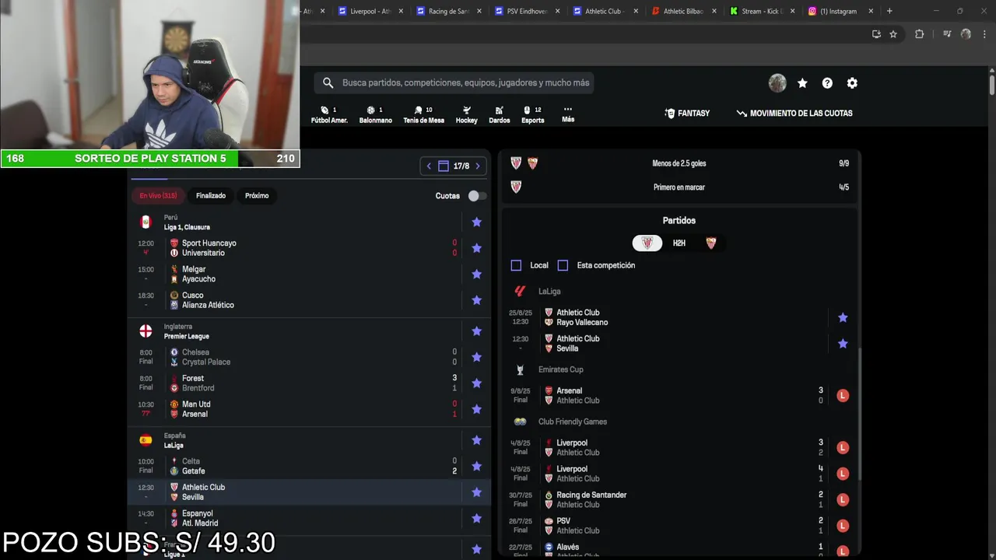Star the Sport Huancayo vs Universitario match
The height and width of the screenshot is (560, 996).
pos(476,248)
